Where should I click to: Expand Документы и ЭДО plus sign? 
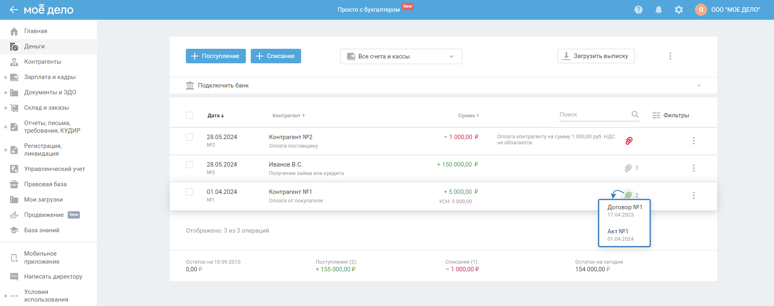(6, 92)
